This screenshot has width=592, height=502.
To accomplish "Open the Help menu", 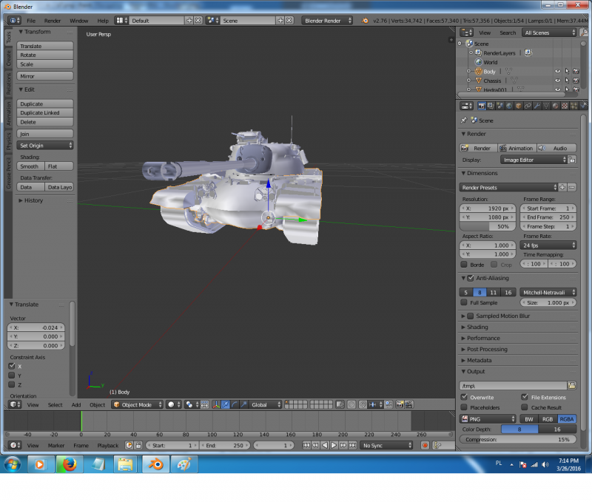I will click(x=103, y=21).
